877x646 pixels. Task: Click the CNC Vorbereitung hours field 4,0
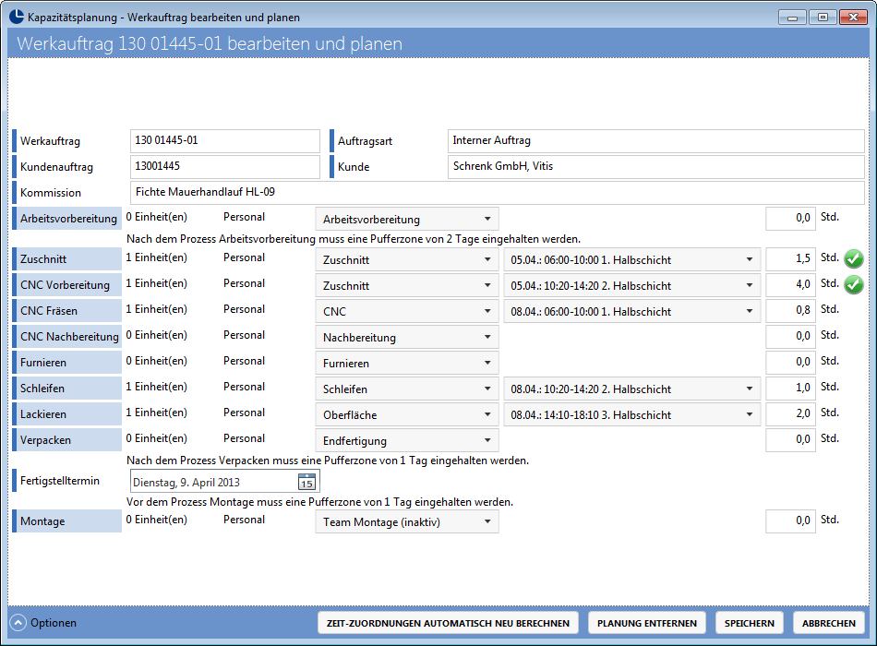click(790, 284)
